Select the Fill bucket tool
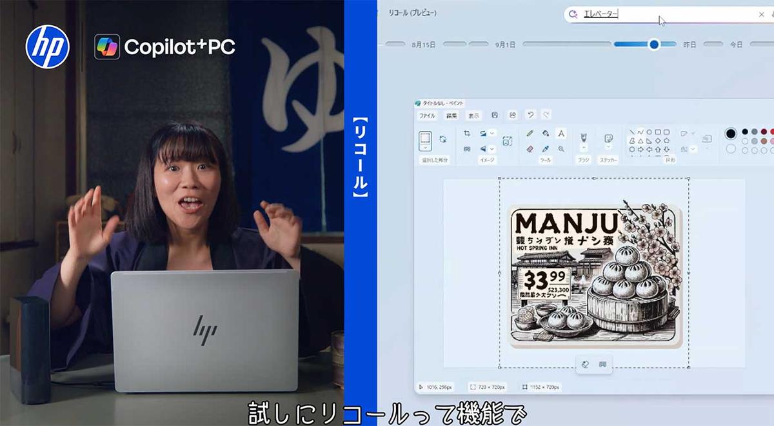Image resolution: width=774 pixels, height=426 pixels. [x=546, y=134]
